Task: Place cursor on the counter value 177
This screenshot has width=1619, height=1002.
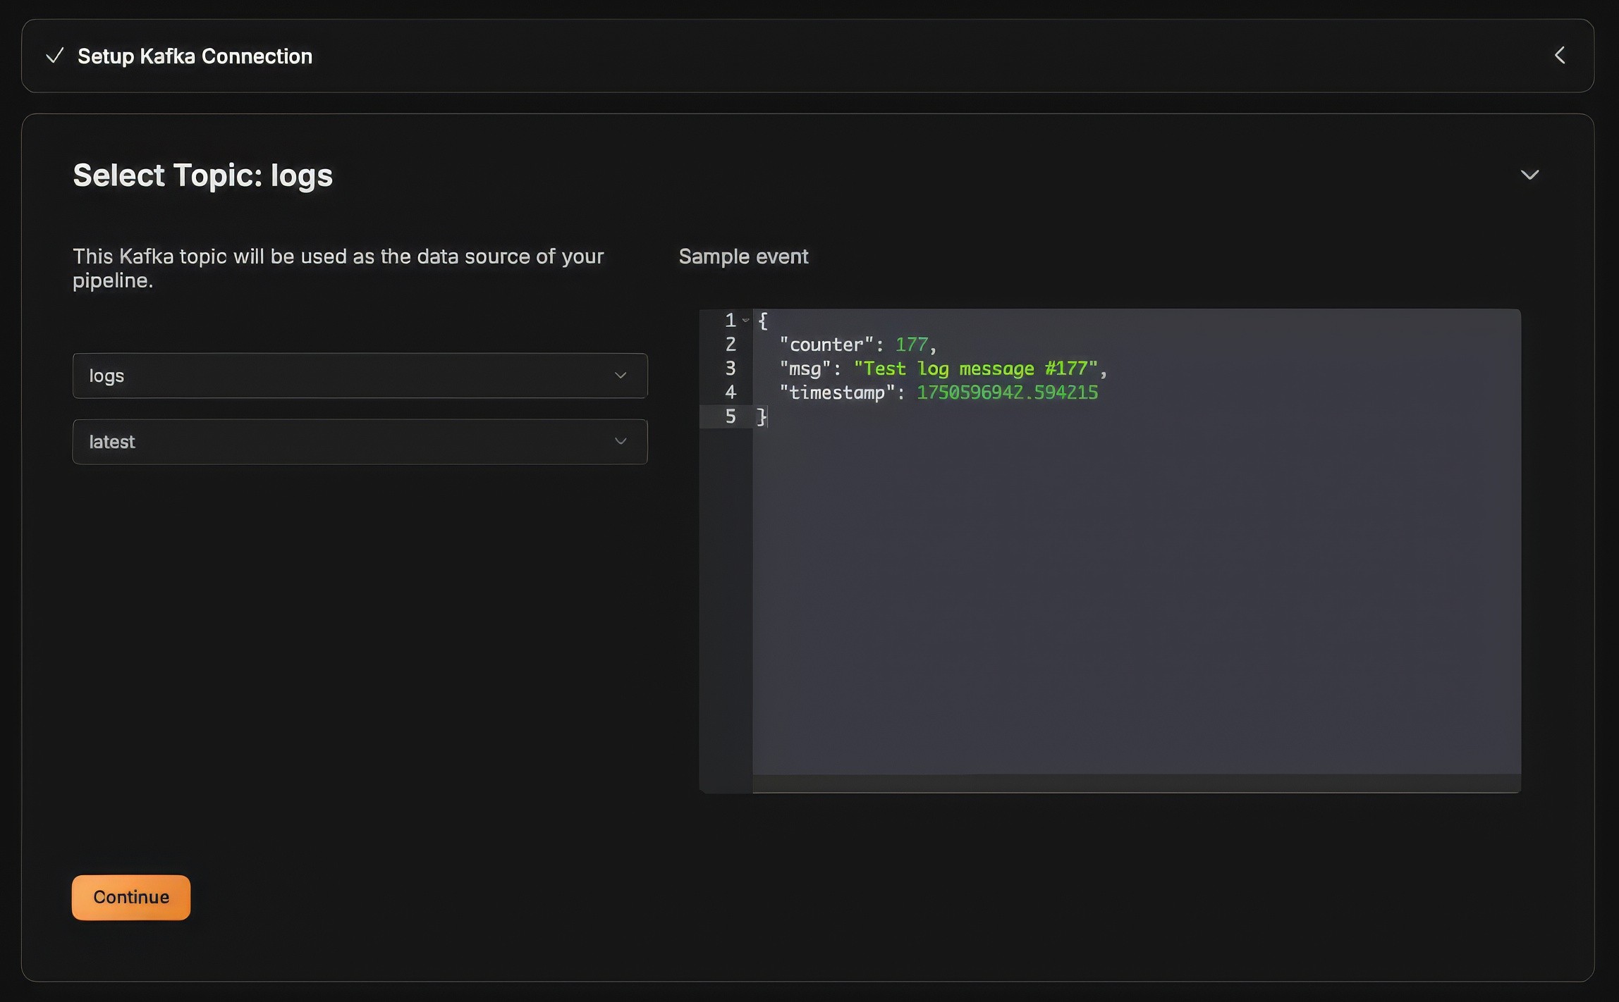Action: [x=912, y=345]
